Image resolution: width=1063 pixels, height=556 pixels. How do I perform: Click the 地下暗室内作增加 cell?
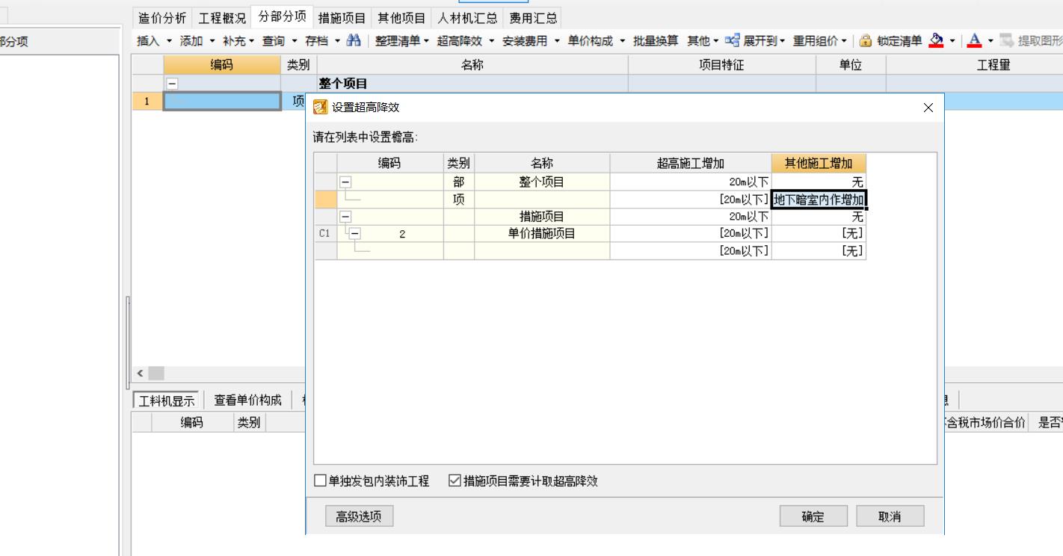tap(819, 200)
